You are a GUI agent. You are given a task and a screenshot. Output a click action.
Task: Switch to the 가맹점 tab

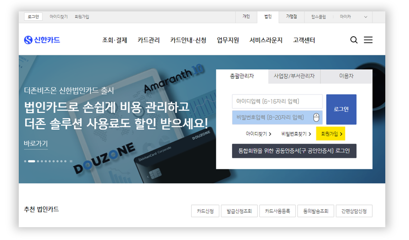coord(291,17)
